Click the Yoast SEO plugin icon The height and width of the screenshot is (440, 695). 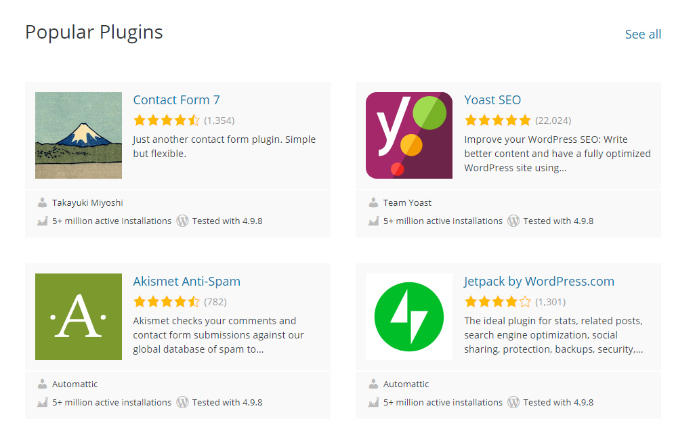coord(408,135)
